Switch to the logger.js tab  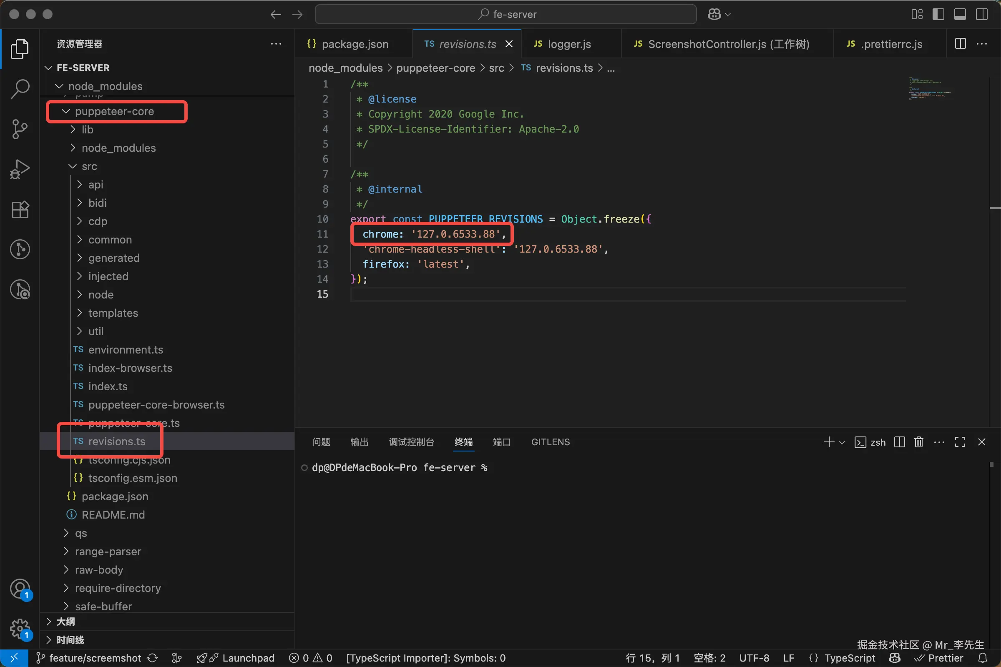(568, 44)
